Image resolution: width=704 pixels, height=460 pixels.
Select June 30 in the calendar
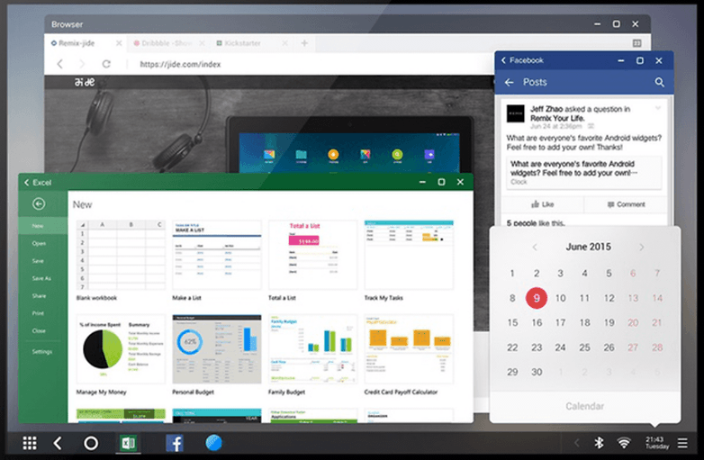(537, 372)
